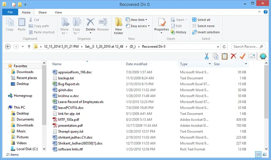This screenshot has width=271, height=160.
Task: Click the Cut scissors in the ribbon
Action: pos(31,20)
